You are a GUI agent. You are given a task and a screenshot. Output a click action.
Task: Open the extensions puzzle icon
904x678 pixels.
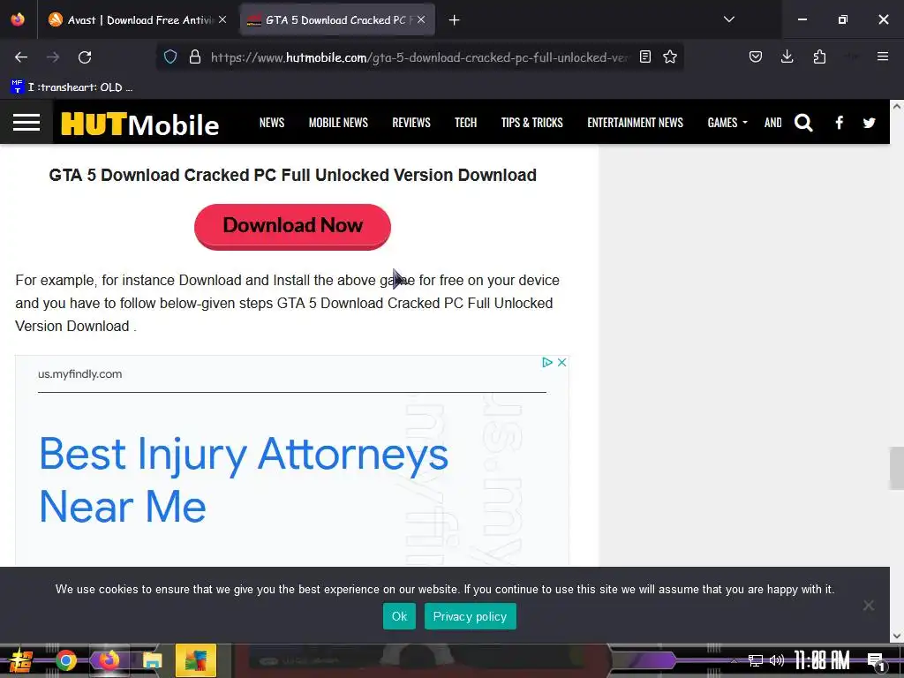[819, 56]
